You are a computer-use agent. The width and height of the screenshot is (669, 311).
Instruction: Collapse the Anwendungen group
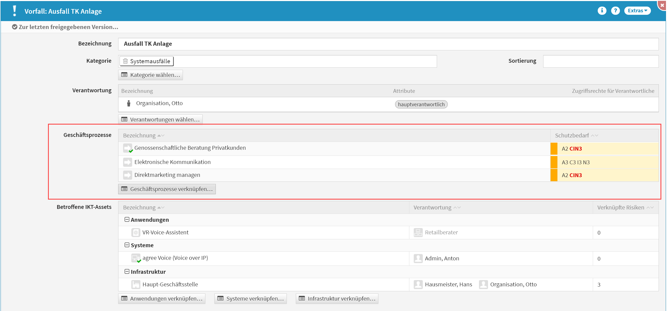[127, 220]
